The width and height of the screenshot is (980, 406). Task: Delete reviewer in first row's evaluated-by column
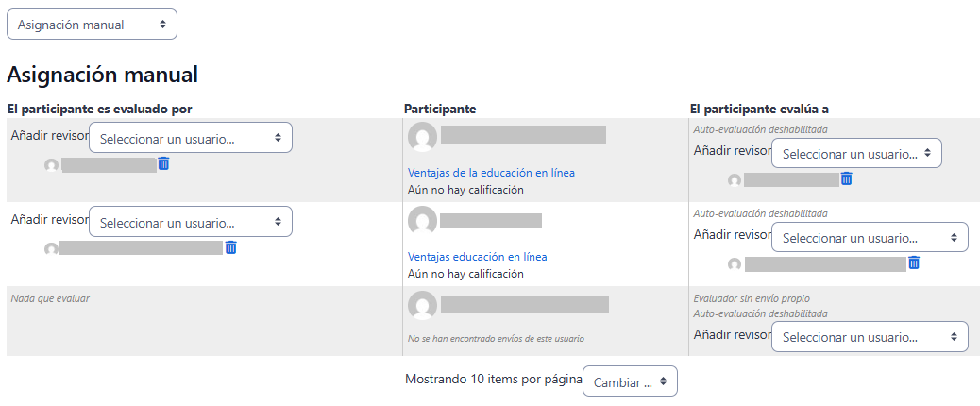point(163,163)
